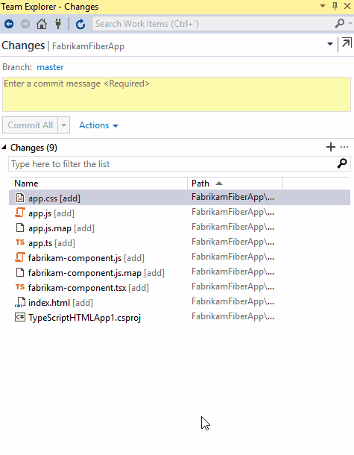354x455 pixels.
Task: Click fabrikam-component.tsx TypeScript icon
Action: 19,287
